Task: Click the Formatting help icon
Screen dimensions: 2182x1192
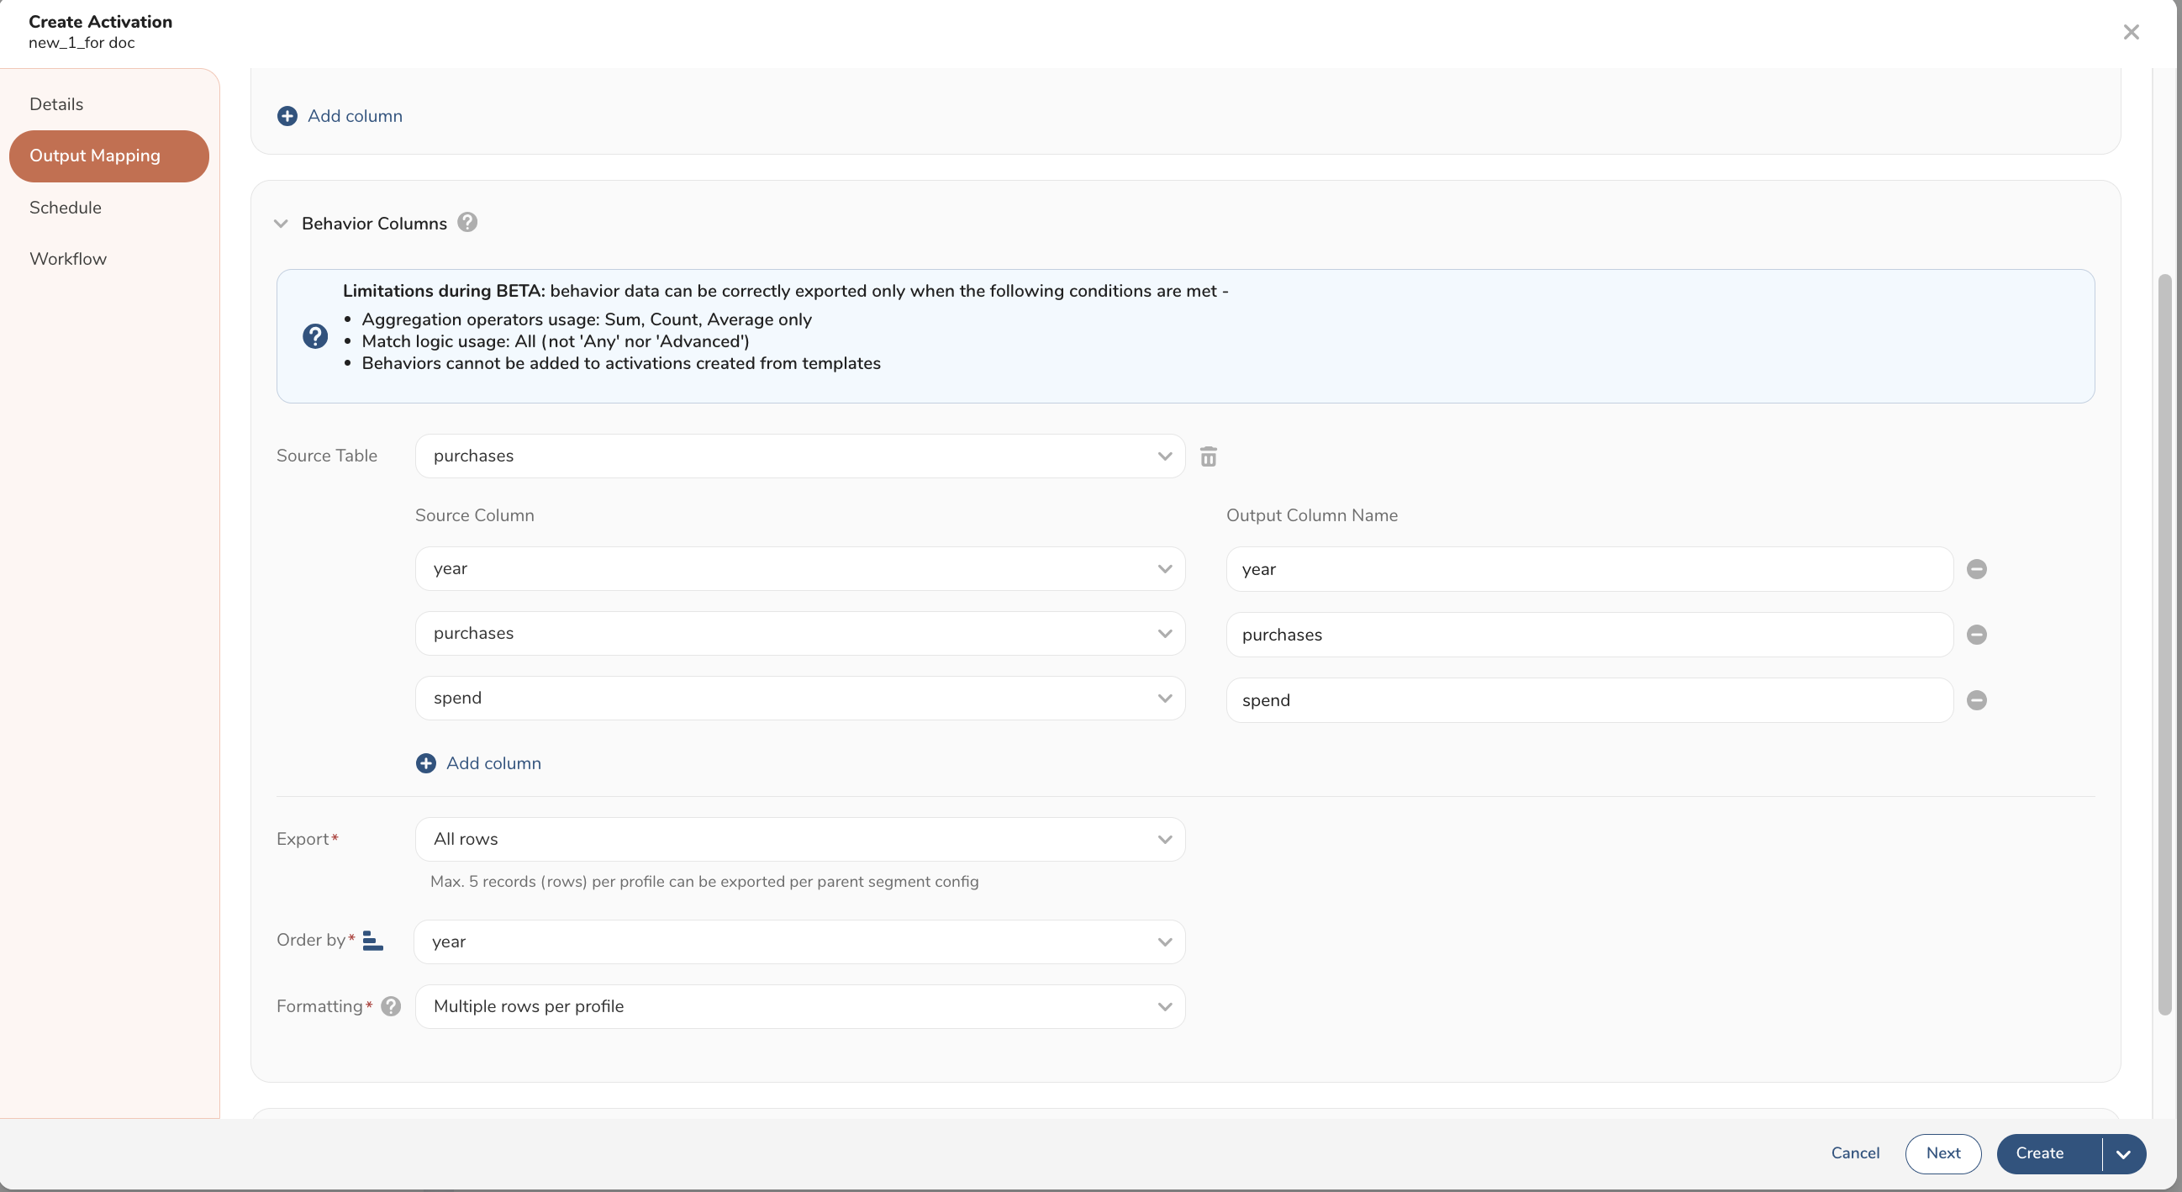Action: [391, 1006]
